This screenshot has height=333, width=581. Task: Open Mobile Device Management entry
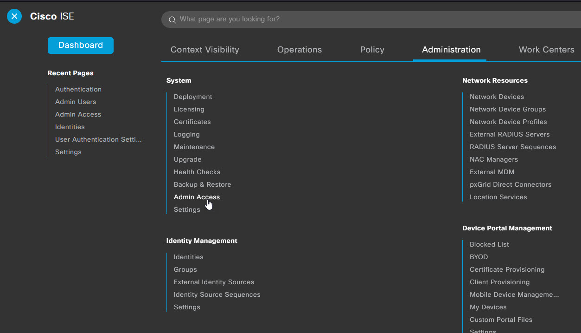coord(514,294)
